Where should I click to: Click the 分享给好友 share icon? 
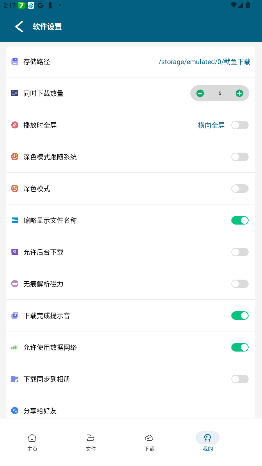(x=15, y=410)
